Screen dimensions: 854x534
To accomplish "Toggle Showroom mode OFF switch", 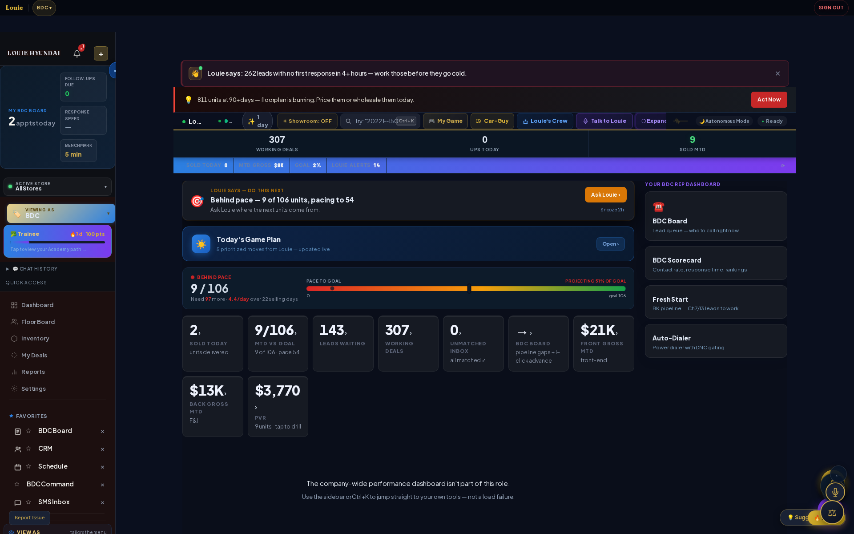I will pos(307,121).
